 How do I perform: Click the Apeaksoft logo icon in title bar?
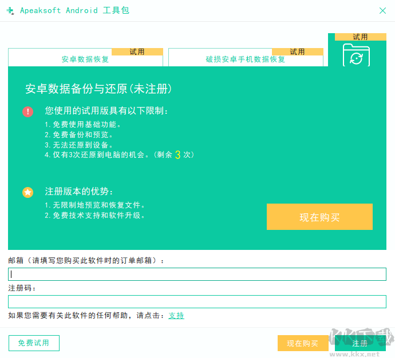click(10, 10)
